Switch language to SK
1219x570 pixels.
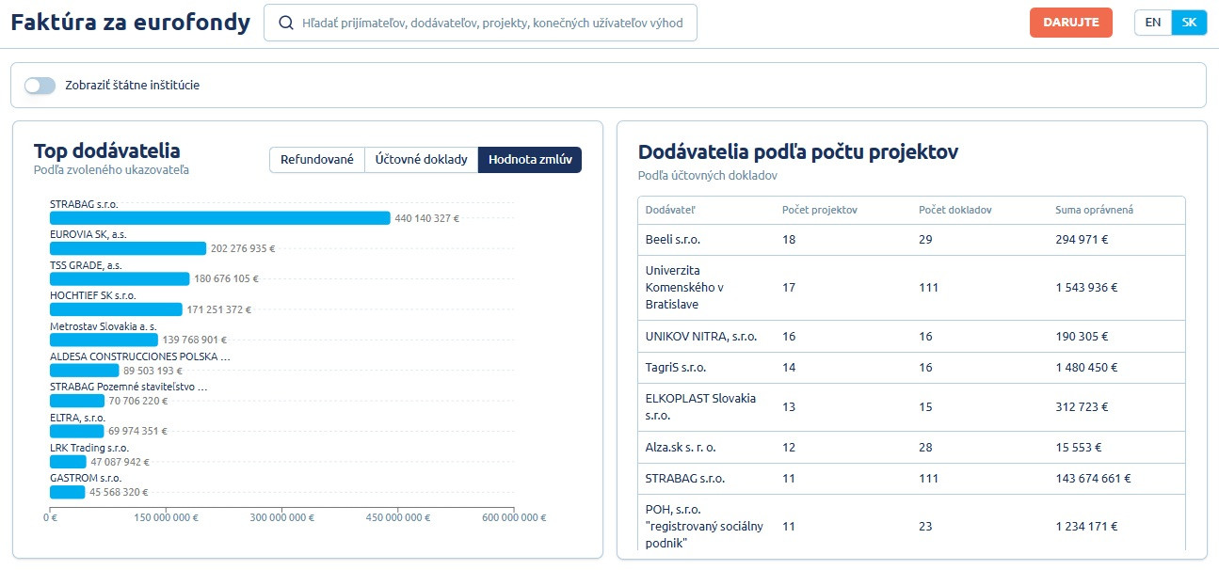pos(1189,23)
